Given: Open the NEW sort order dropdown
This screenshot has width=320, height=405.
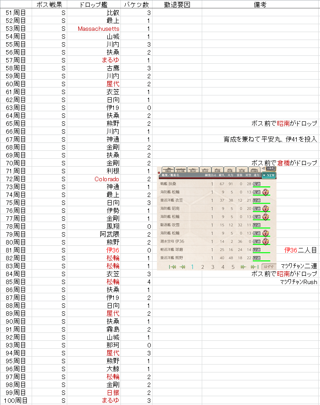Looking at the screenshot, I should click(269, 175).
